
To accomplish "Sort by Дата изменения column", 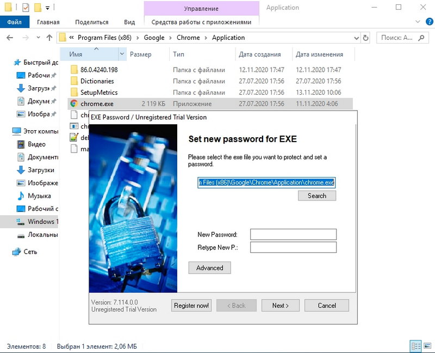I will tap(319, 54).
